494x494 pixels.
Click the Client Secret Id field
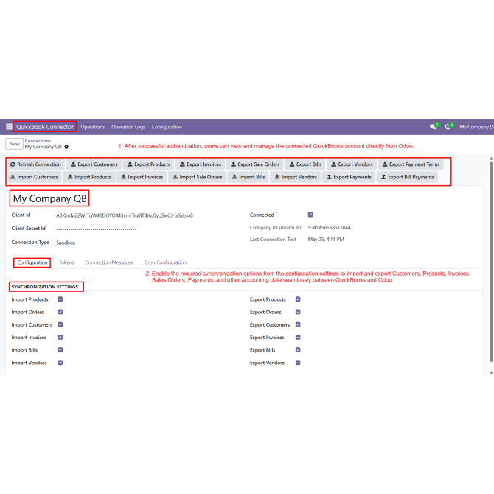[x=97, y=229]
